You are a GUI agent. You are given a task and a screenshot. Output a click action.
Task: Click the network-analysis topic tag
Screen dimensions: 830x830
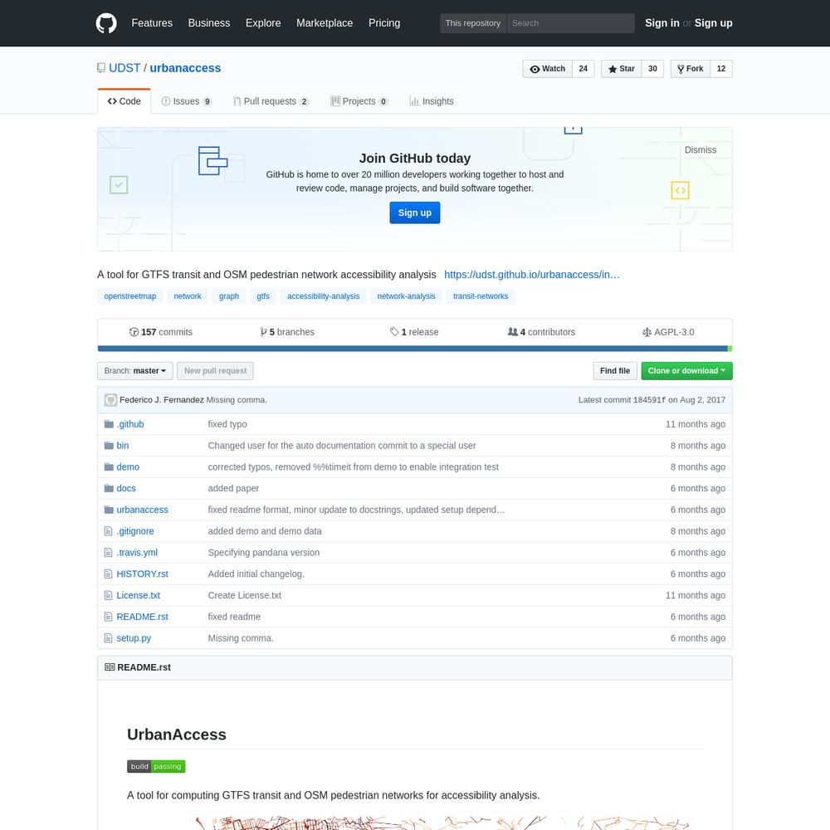(x=406, y=296)
